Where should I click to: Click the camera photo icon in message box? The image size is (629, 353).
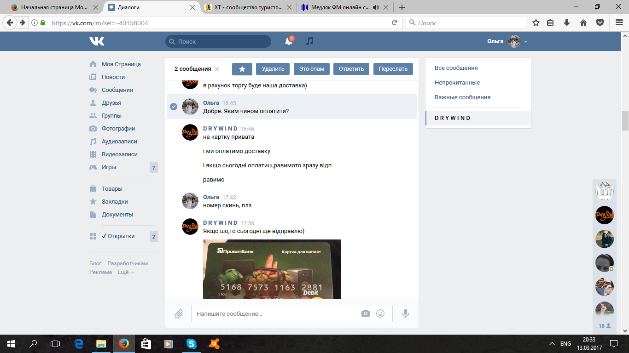(x=366, y=313)
